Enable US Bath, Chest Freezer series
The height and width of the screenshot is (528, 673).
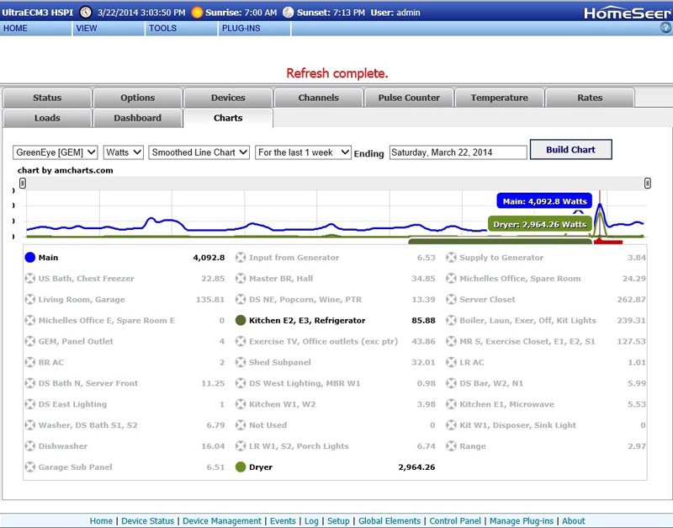point(30,279)
